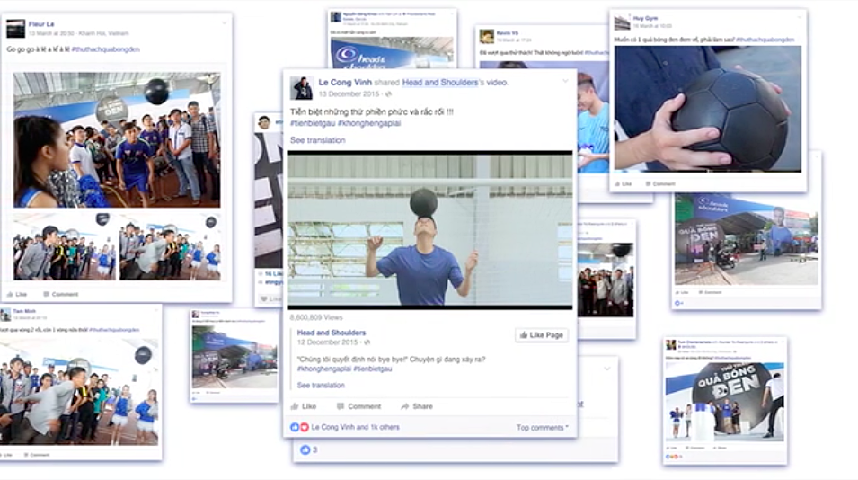Open #thuthachquabongden hashtag in Huy Gym post

pos(765,40)
